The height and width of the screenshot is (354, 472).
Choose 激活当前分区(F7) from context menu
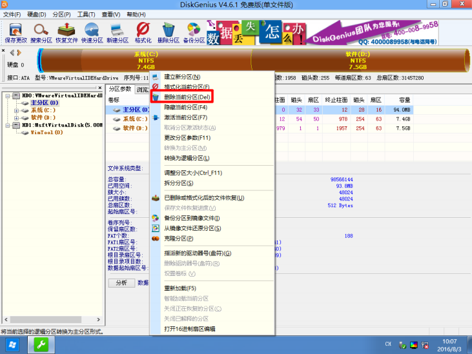(x=212, y=117)
